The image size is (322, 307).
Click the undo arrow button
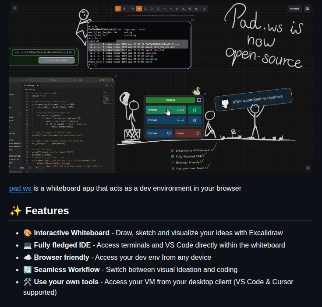click(x=37, y=168)
